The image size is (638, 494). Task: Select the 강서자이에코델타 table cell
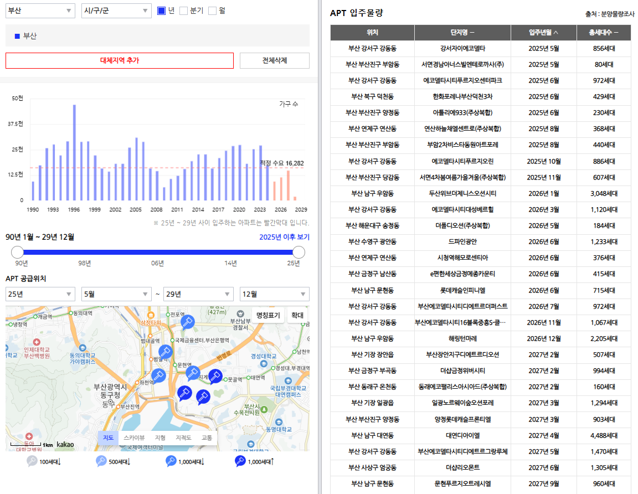pos(462,48)
